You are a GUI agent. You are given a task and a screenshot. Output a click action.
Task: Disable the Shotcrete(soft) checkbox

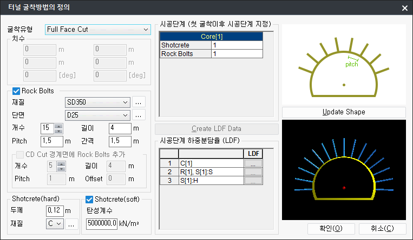pyautogui.click(x=90, y=200)
